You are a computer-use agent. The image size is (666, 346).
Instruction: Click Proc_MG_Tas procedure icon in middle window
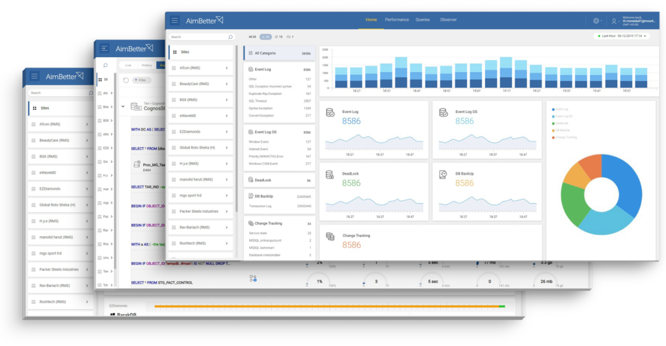pos(137,164)
